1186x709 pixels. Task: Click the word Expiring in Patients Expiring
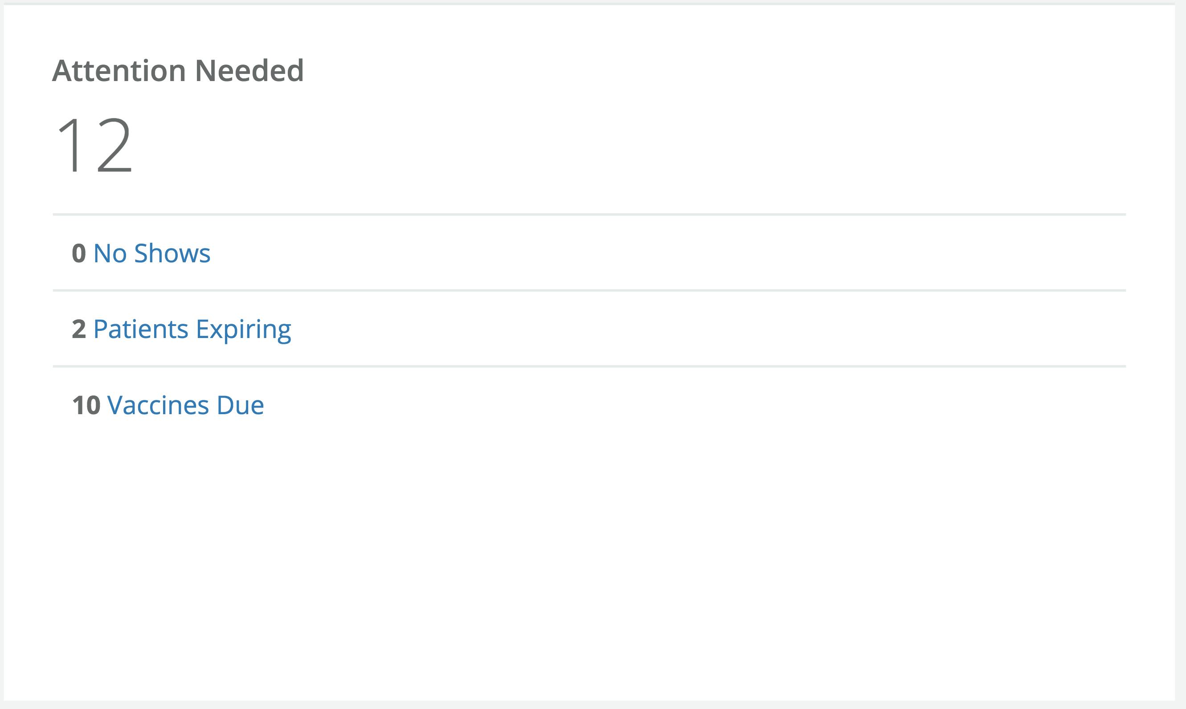[243, 329]
